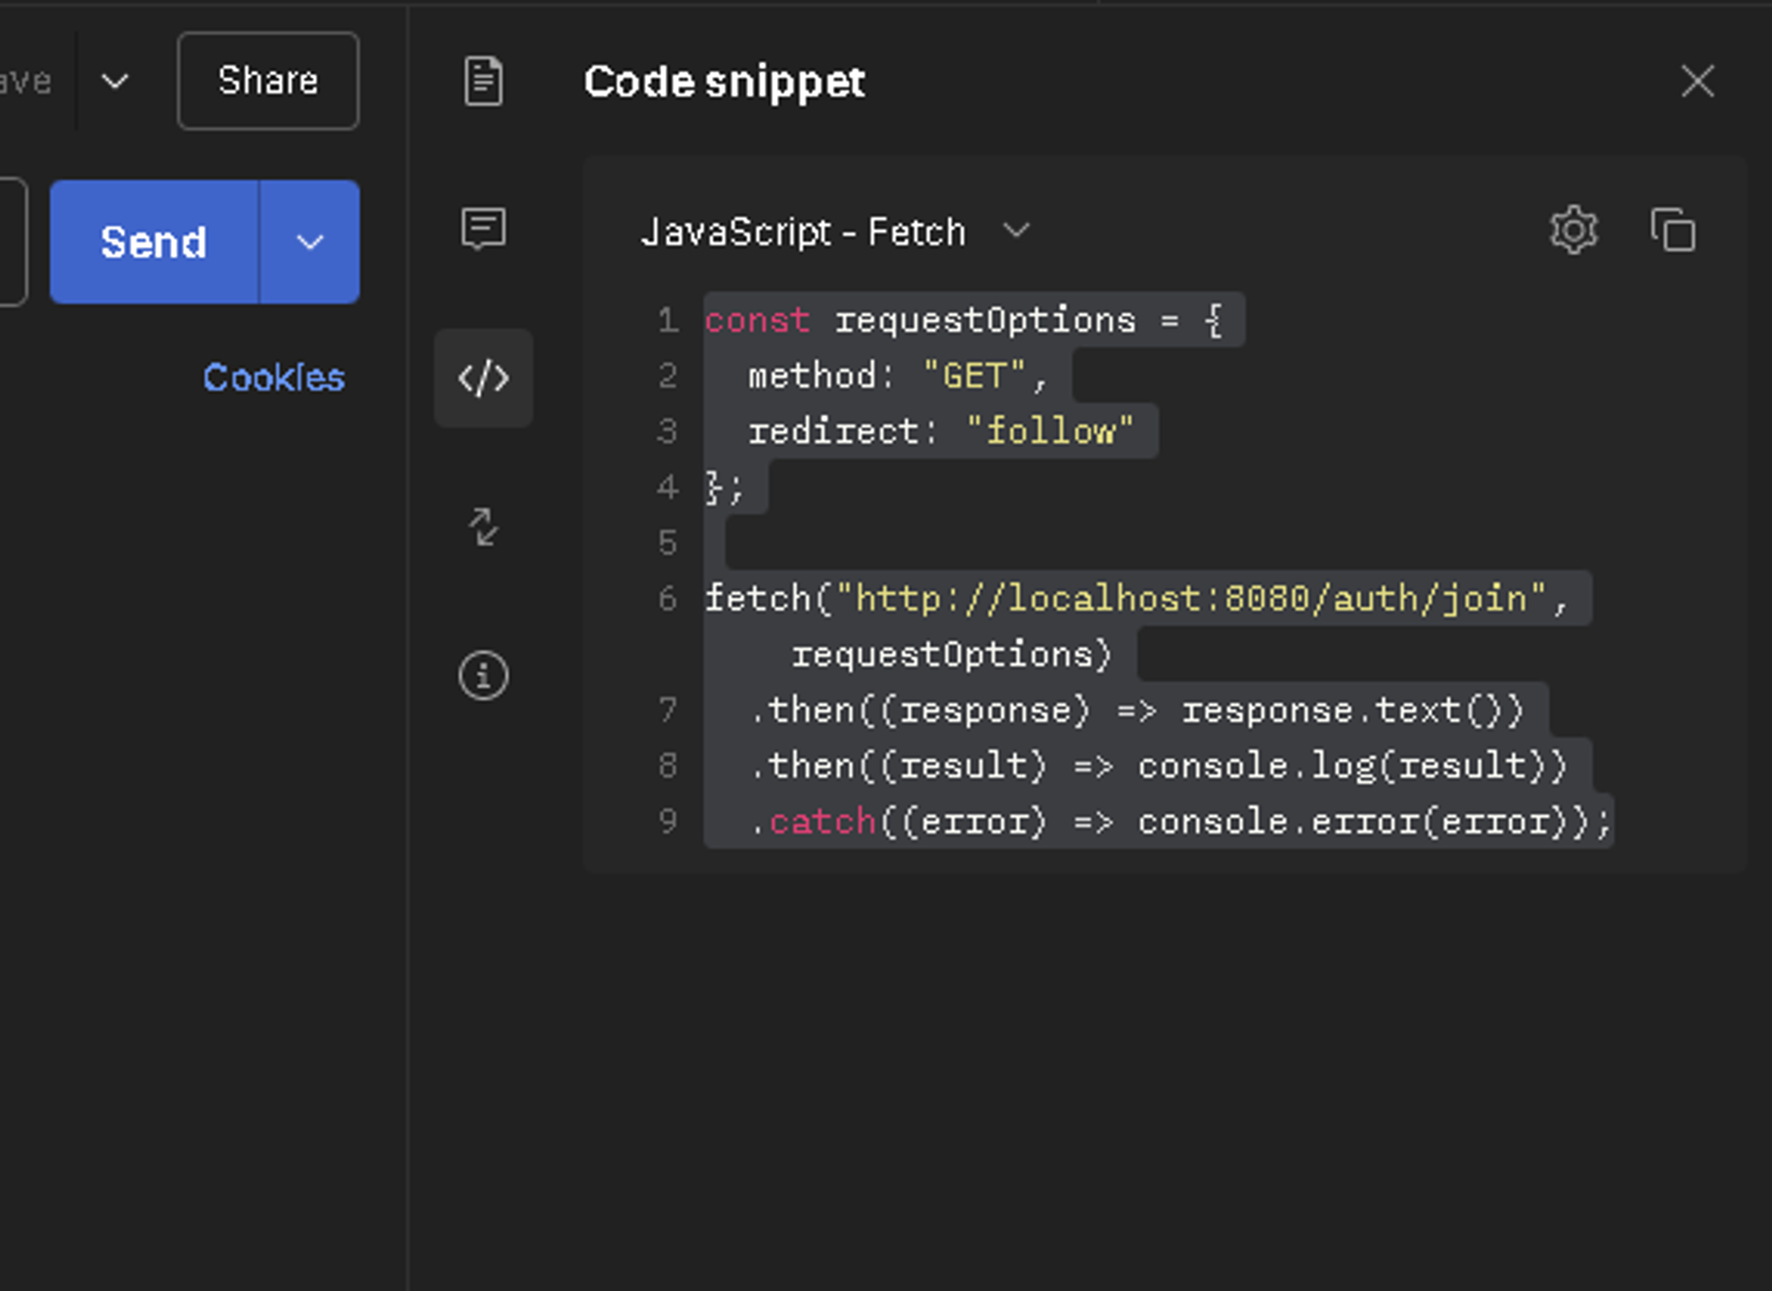Open code snippet settings gear

tap(1574, 231)
